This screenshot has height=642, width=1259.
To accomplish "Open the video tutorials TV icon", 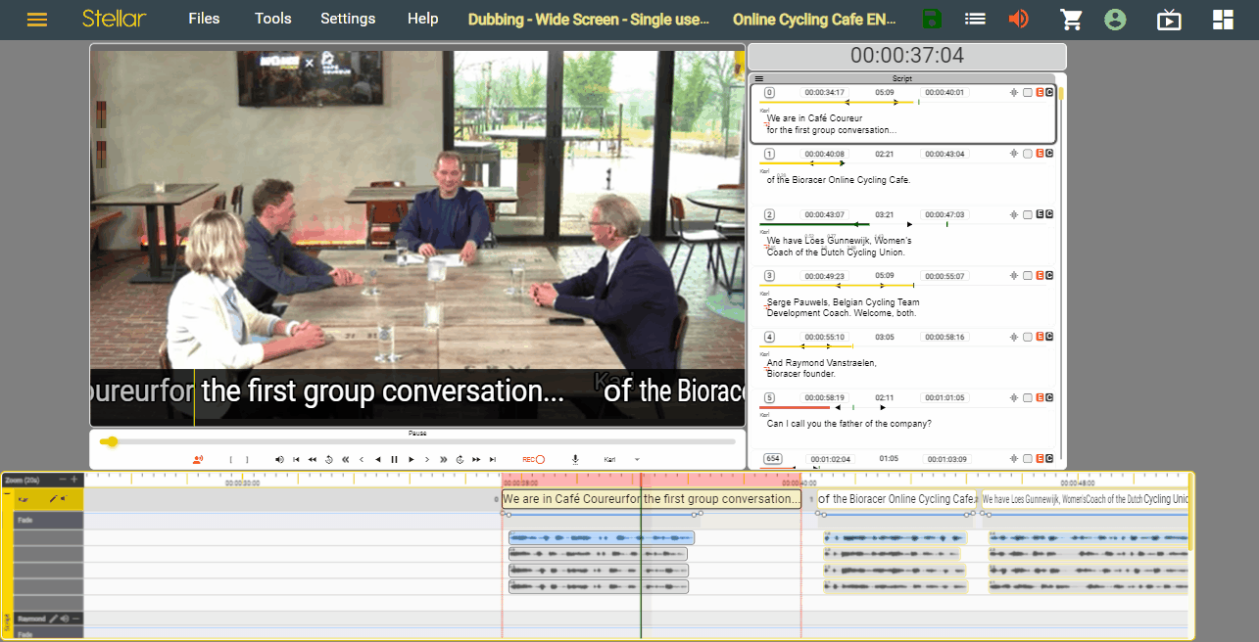I will click(1169, 19).
